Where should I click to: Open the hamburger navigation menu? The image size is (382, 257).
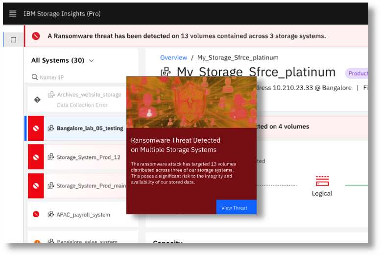click(13, 14)
